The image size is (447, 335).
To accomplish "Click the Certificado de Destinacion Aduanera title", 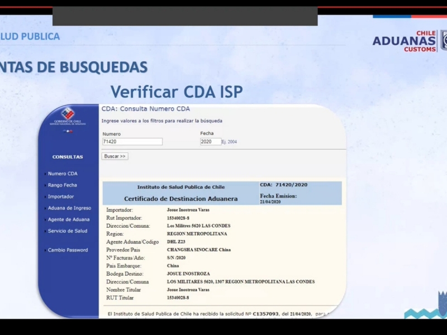I will [180, 199].
